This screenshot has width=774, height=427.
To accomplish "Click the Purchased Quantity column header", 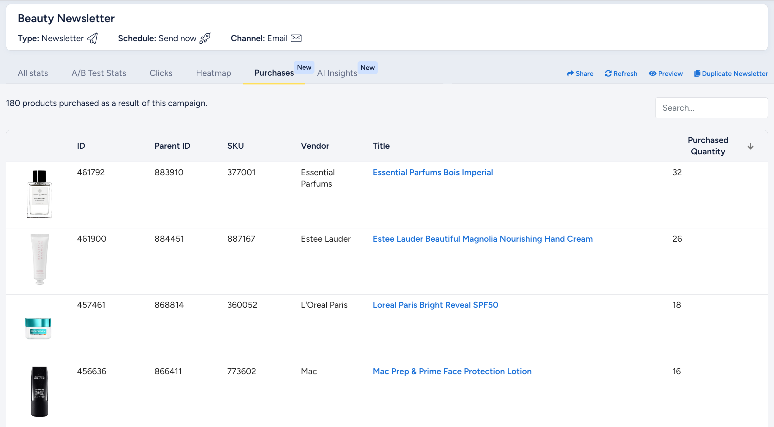I will pos(708,146).
